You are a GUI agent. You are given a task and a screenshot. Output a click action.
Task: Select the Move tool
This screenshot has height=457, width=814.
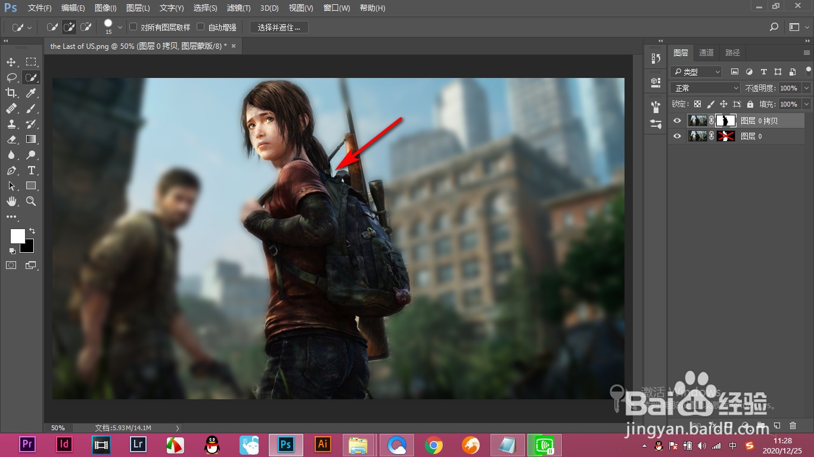(11, 62)
